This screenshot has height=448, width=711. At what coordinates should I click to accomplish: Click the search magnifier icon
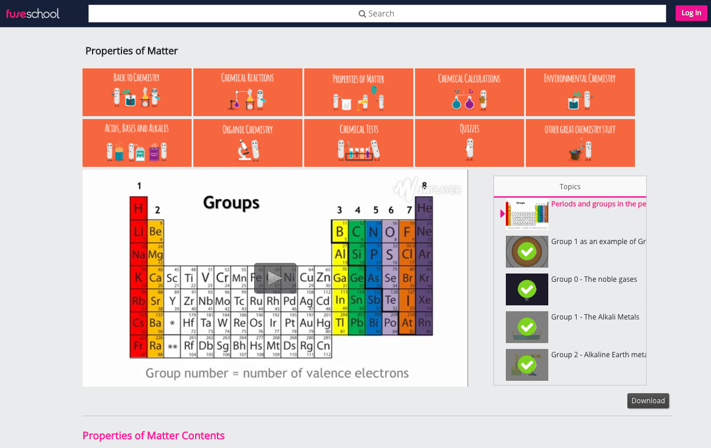(x=362, y=13)
